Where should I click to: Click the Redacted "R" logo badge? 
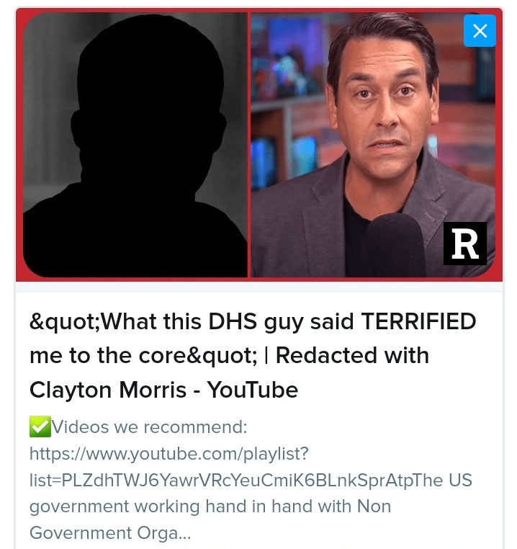(465, 244)
